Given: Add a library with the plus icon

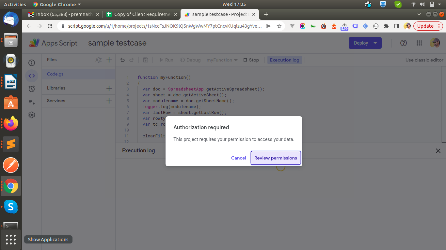Looking at the screenshot, I should pyautogui.click(x=109, y=88).
